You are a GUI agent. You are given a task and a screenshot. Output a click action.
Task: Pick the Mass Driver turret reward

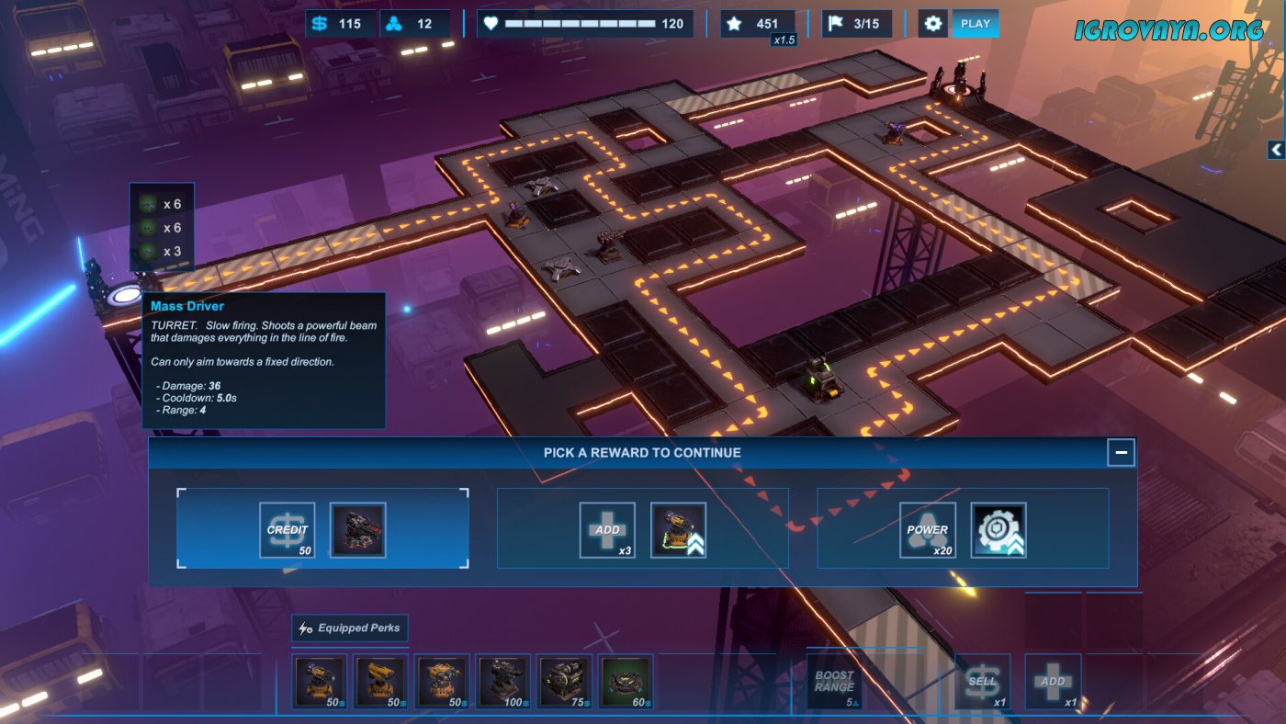pos(357,530)
